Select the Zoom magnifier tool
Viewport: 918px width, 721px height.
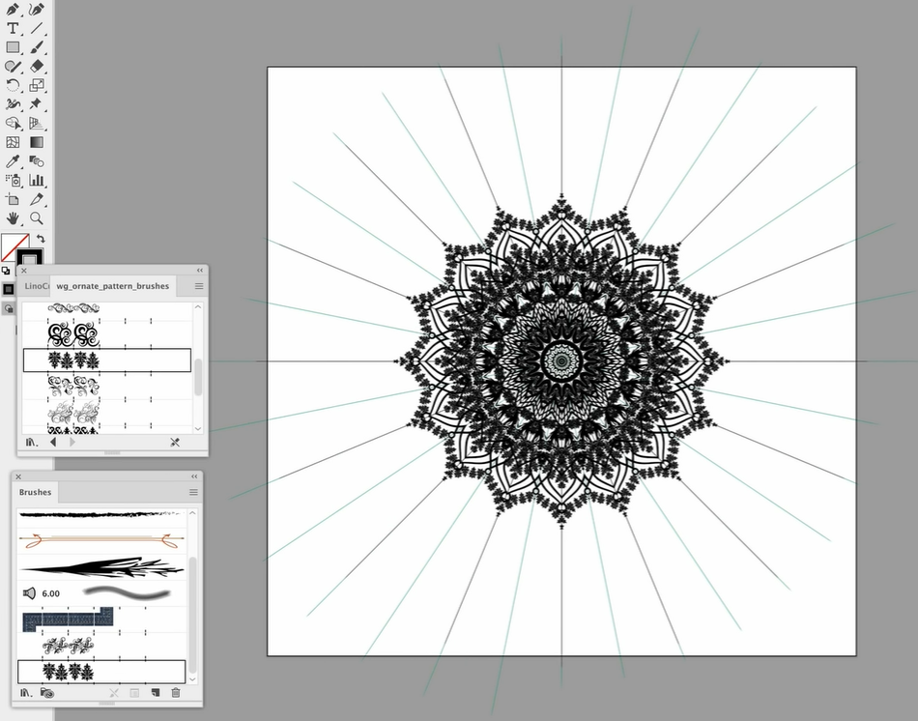coord(37,218)
